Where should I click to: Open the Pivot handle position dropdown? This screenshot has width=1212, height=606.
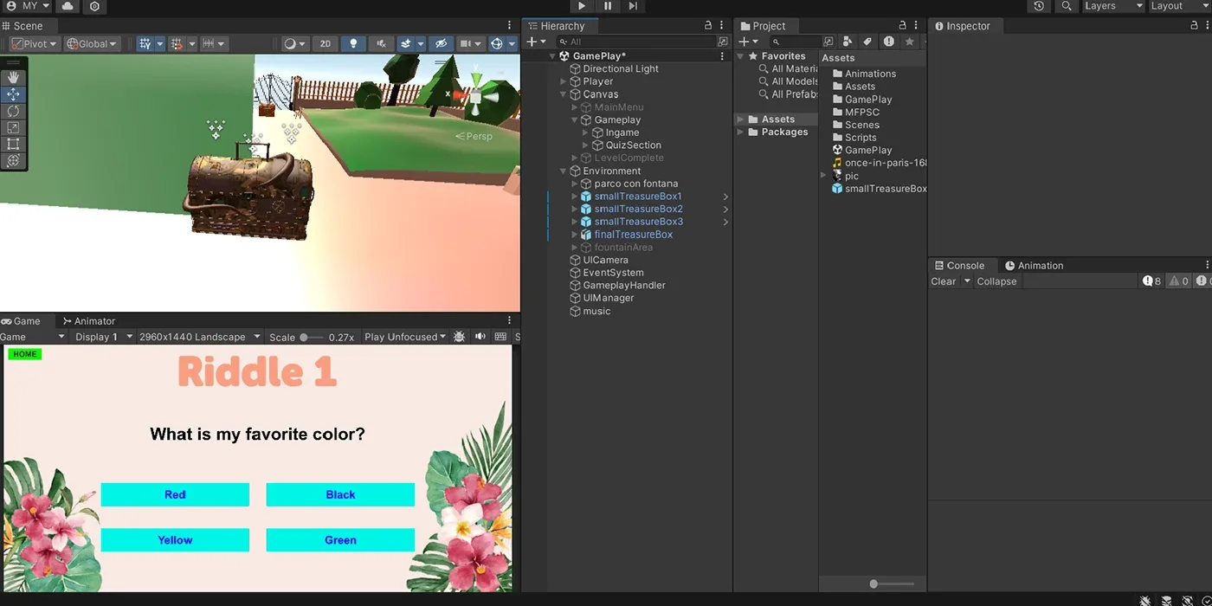[x=34, y=43]
